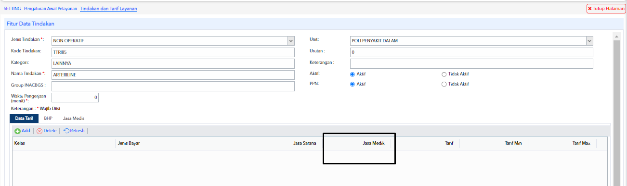
Task: Click the Tarif Max column header
Action: coord(562,143)
